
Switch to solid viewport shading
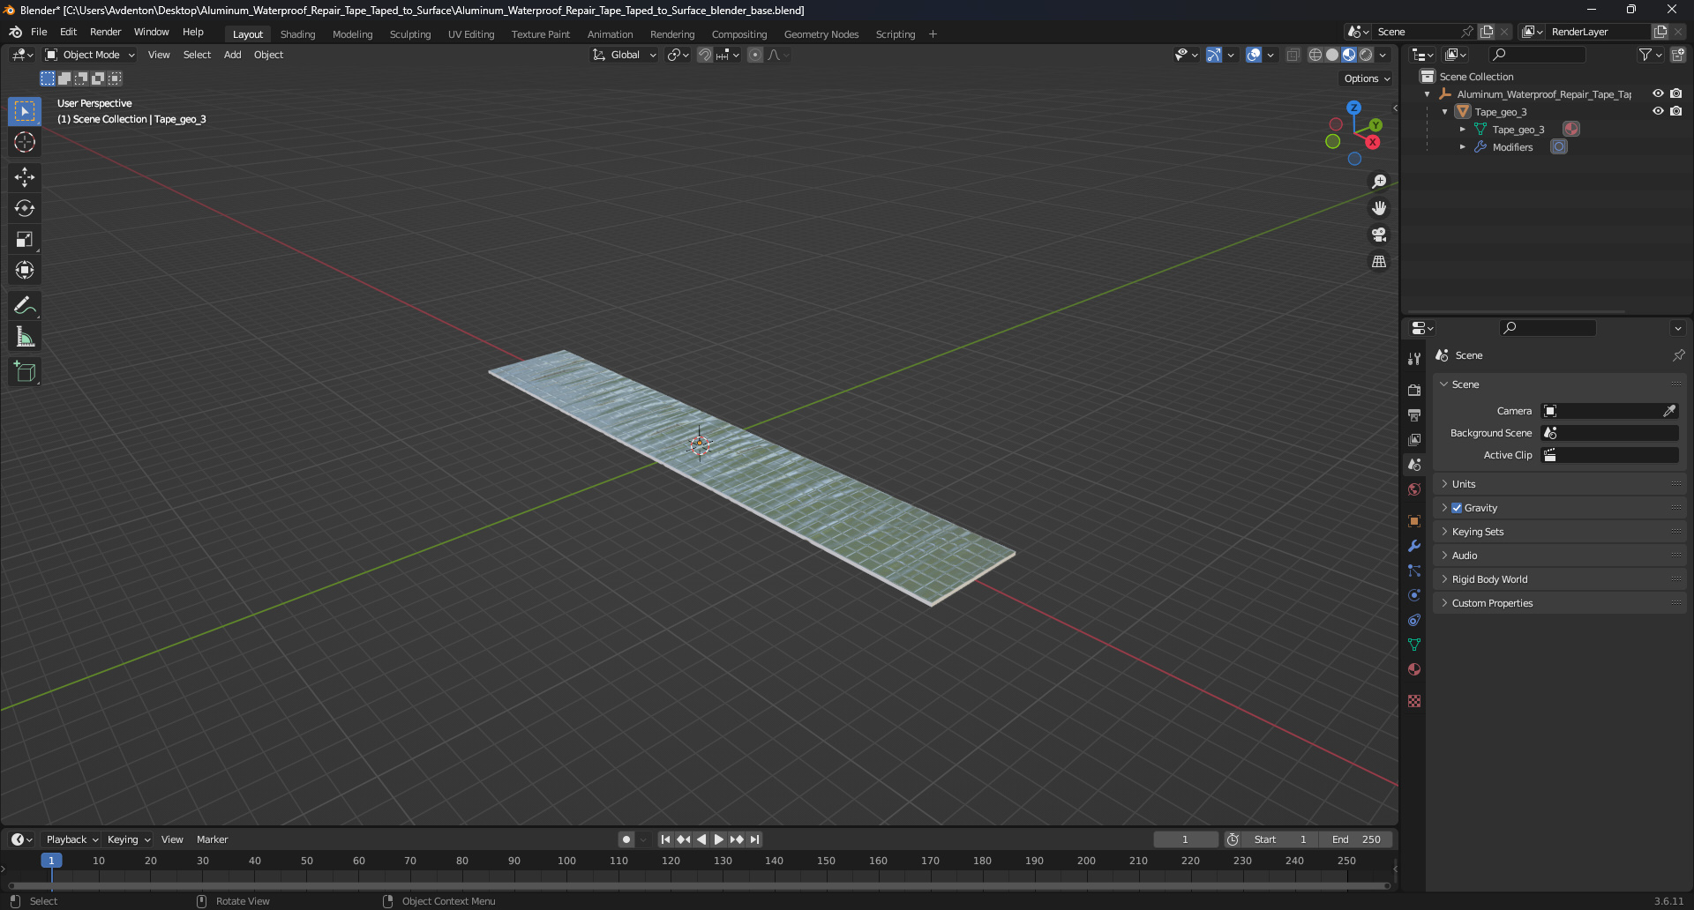click(x=1332, y=55)
